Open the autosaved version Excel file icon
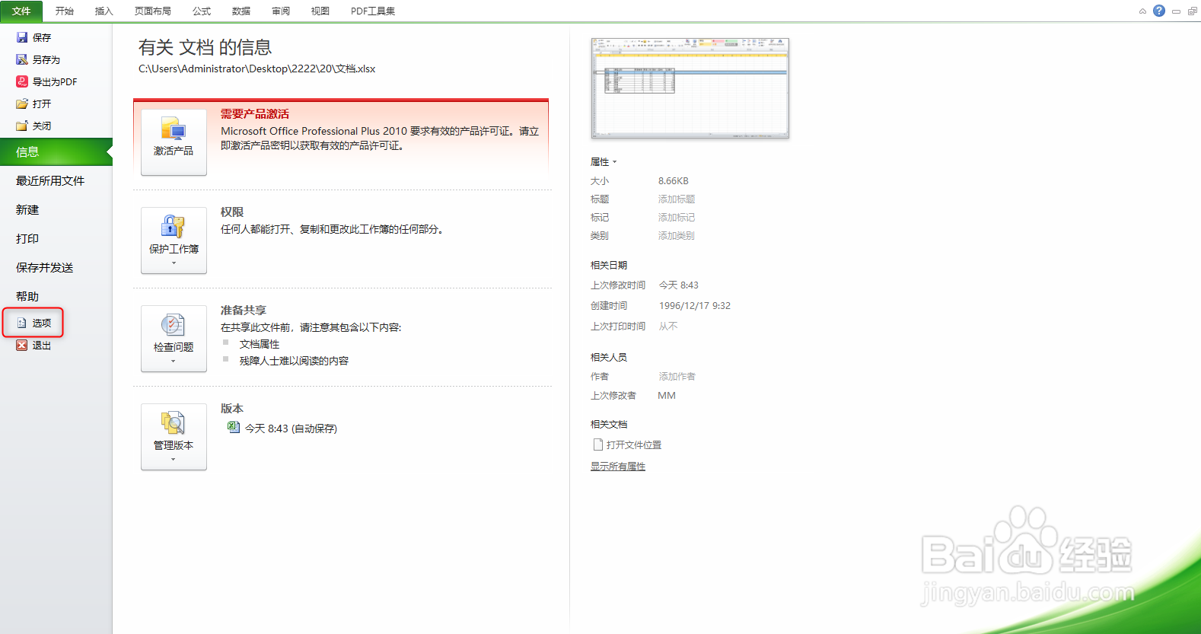Screen dimensions: 1201x634 234,428
